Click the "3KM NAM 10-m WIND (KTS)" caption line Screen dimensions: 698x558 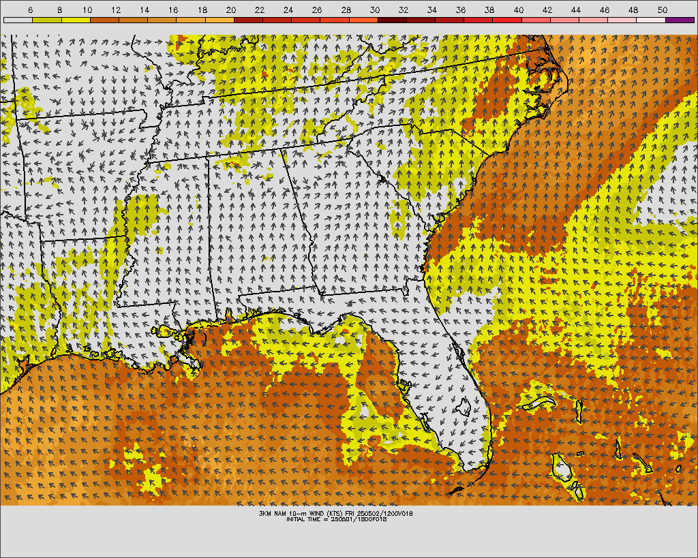tap(336, 513)
